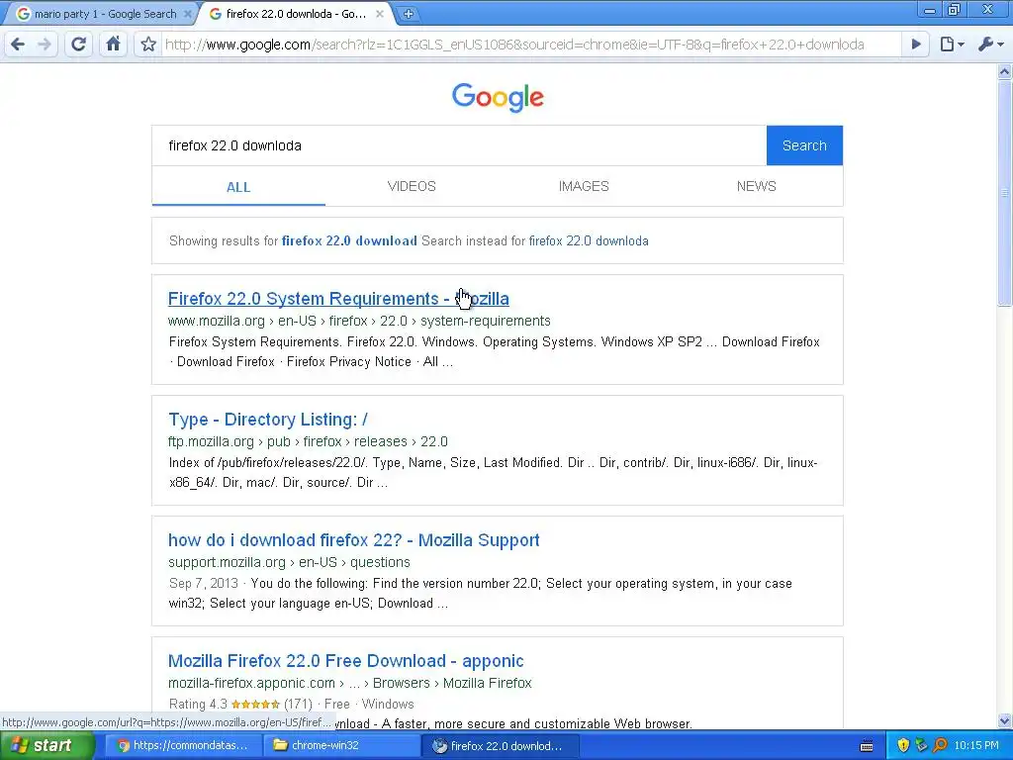Bookmark this page with the star icon

(148, 44)
